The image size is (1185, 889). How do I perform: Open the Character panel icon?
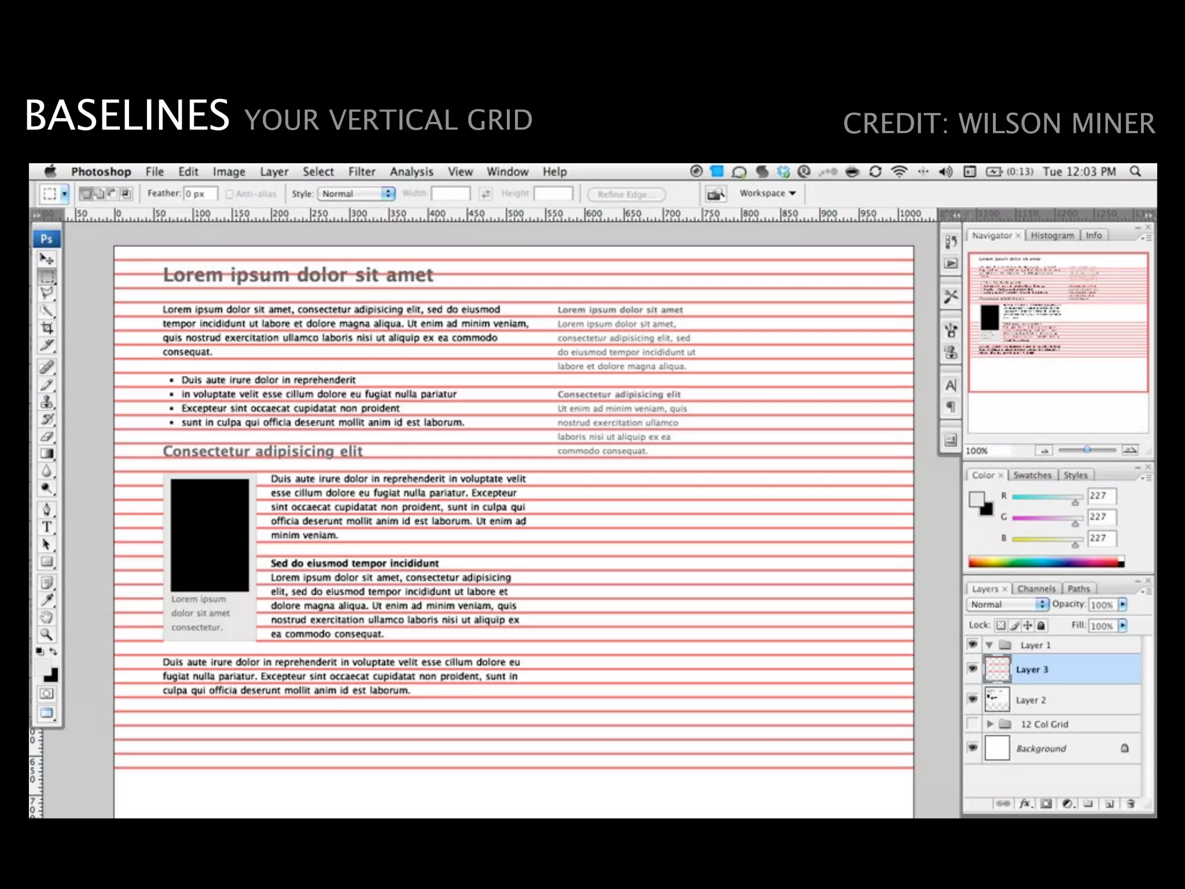click(951, 385)
